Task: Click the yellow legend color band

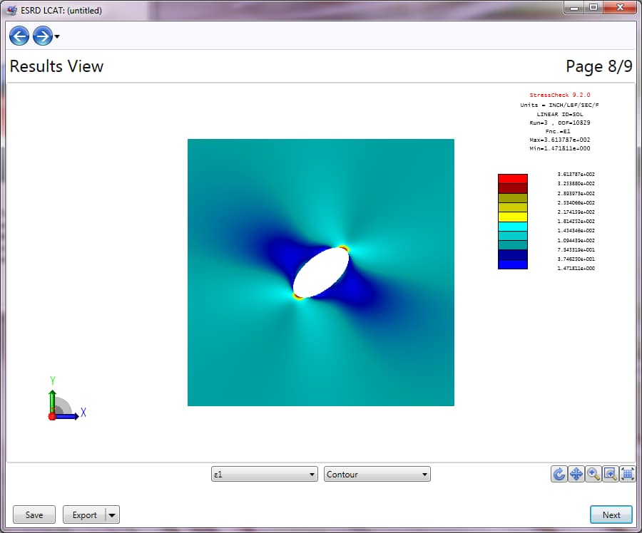Action: coord(512,217)
